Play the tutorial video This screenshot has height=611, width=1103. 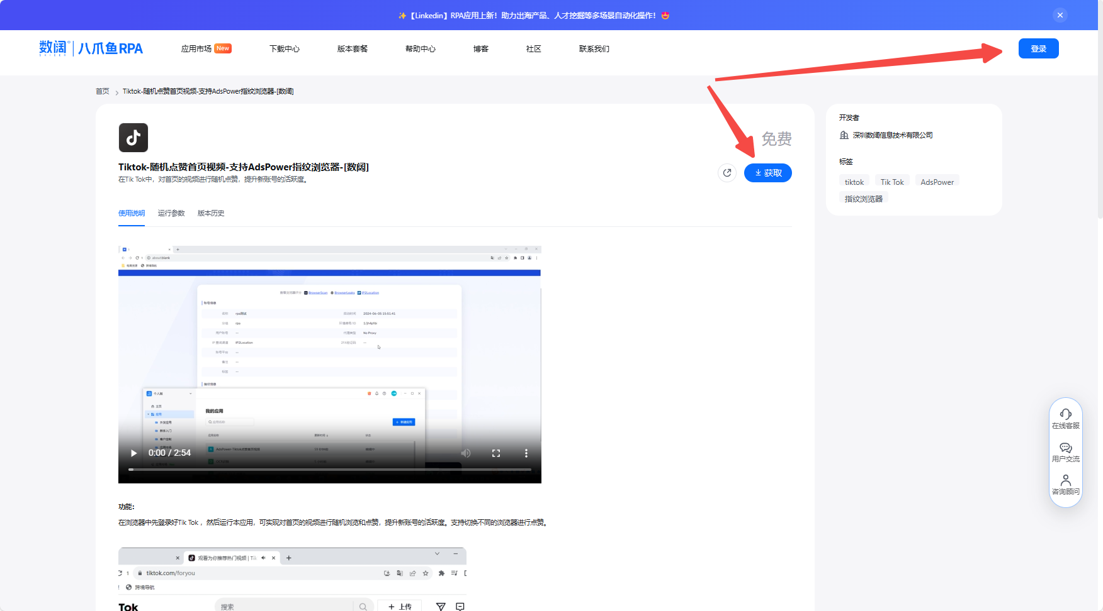[x=133, y=453]
